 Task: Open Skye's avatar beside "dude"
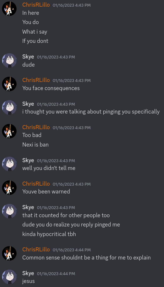(x=9, y=61)
